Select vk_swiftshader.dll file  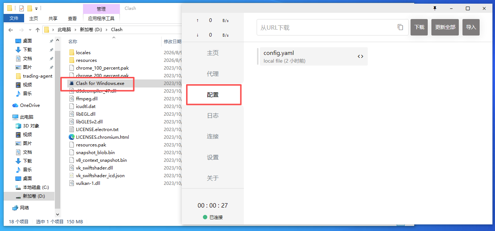pos(94,168)
